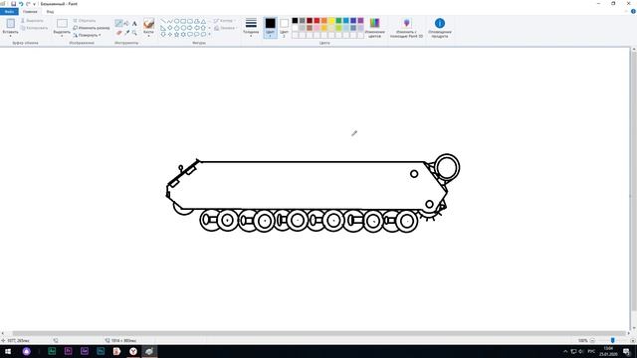Image resolution: width=637 pixels, height=358 pixels.
Task: Open the shape Outline (Контур) dropdown
Action: pos(224,20)
